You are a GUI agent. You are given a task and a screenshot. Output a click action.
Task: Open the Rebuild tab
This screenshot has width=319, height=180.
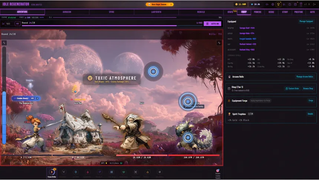201,12
